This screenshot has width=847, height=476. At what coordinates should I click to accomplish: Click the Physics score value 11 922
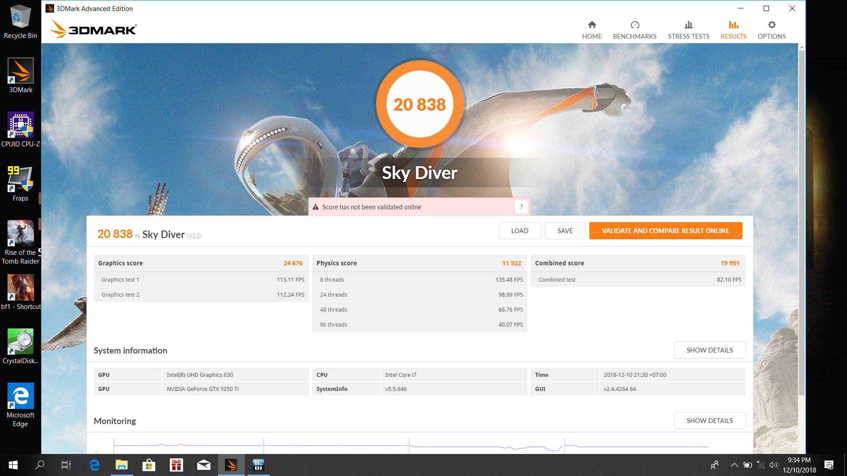pyautogui.click(x=511, y=263)
